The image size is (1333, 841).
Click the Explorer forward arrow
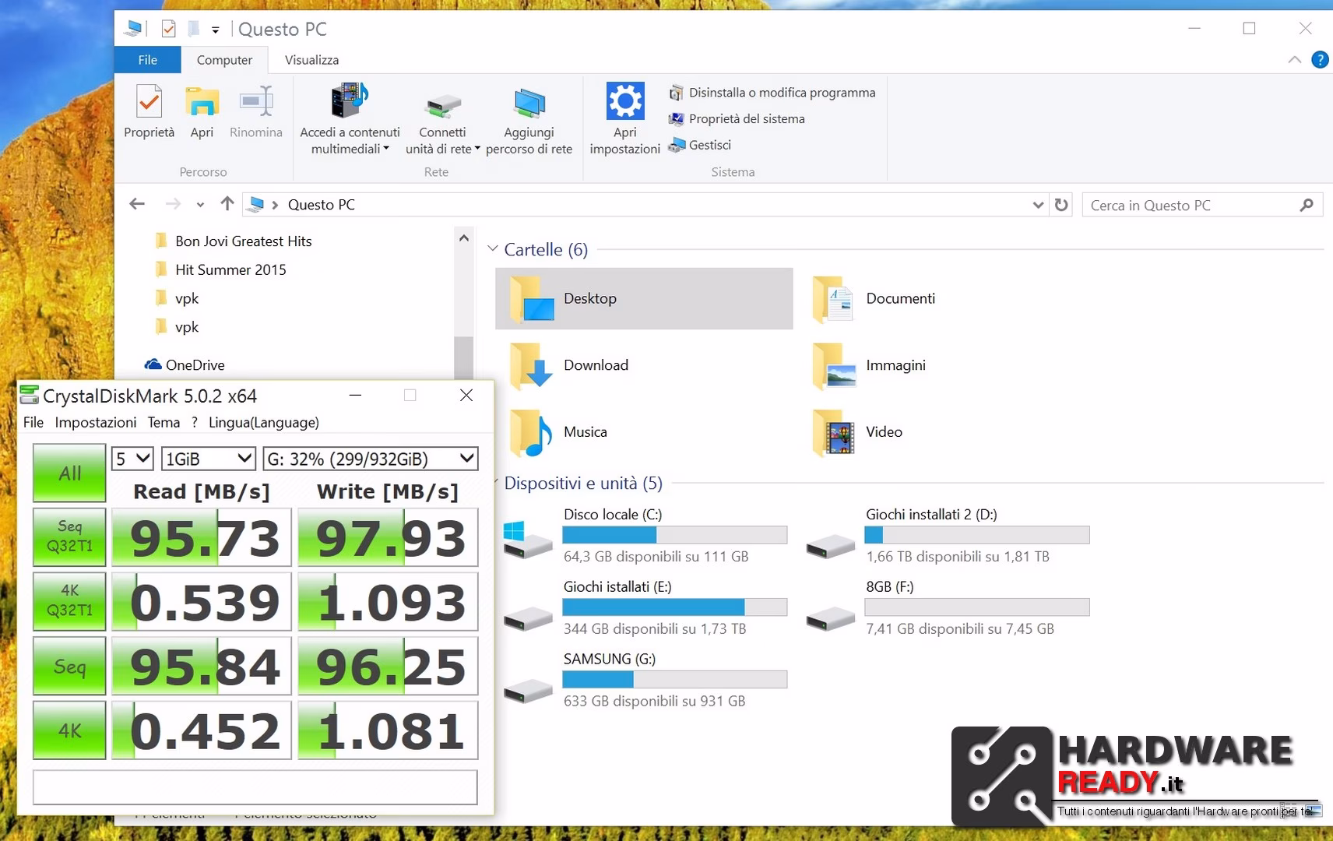[173, 204]
